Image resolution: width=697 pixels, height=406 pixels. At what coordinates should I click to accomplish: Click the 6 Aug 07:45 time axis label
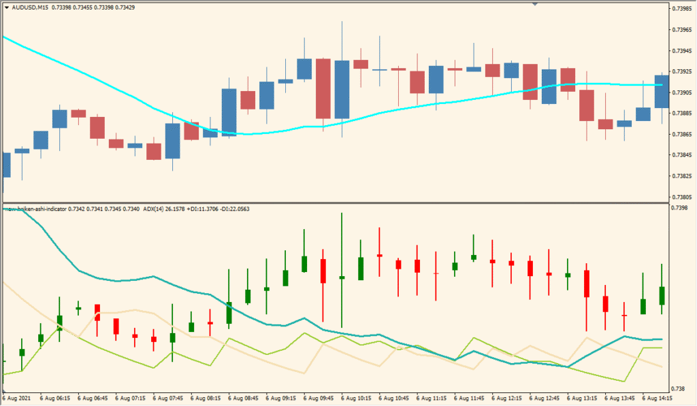click(169, 399)
